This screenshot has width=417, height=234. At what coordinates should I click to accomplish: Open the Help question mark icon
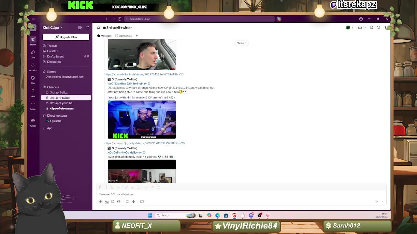(361, 19)
